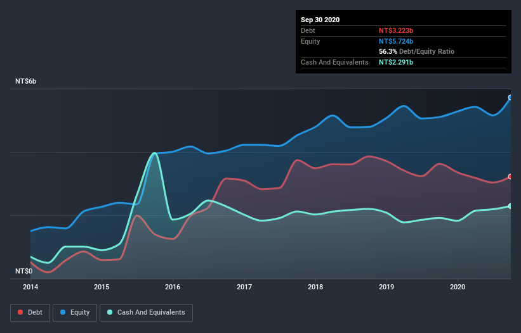The image size is (521, 333).
Task: Click the blue dot in Equity legend
Action: click(x=63, y=312)
